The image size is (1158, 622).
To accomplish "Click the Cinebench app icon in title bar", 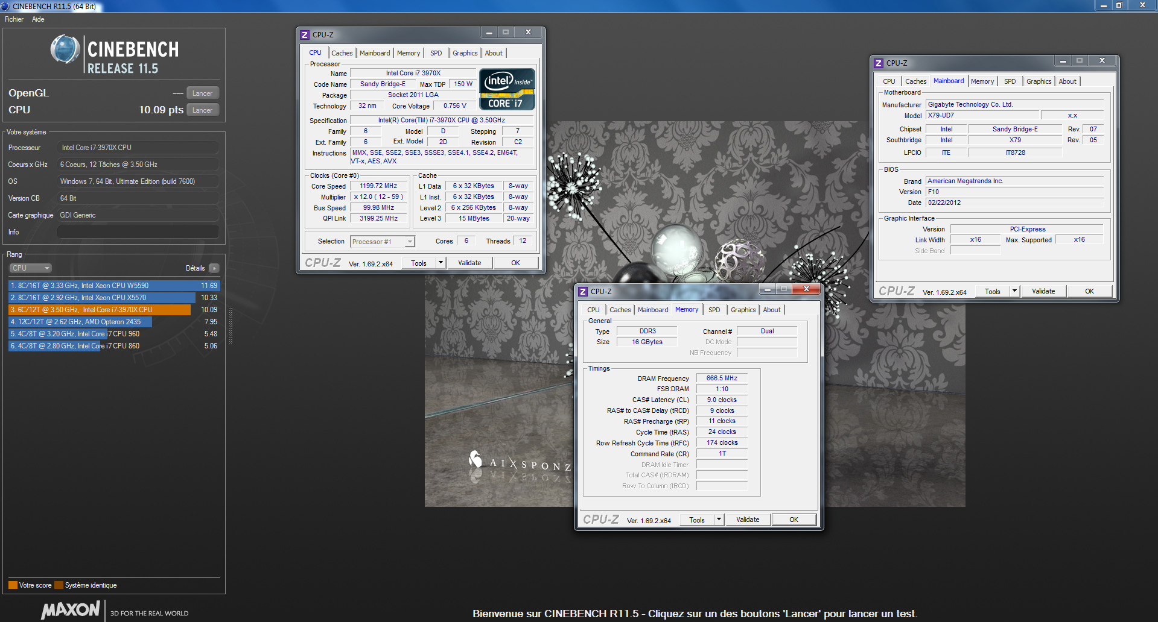I will click(5, 6).
